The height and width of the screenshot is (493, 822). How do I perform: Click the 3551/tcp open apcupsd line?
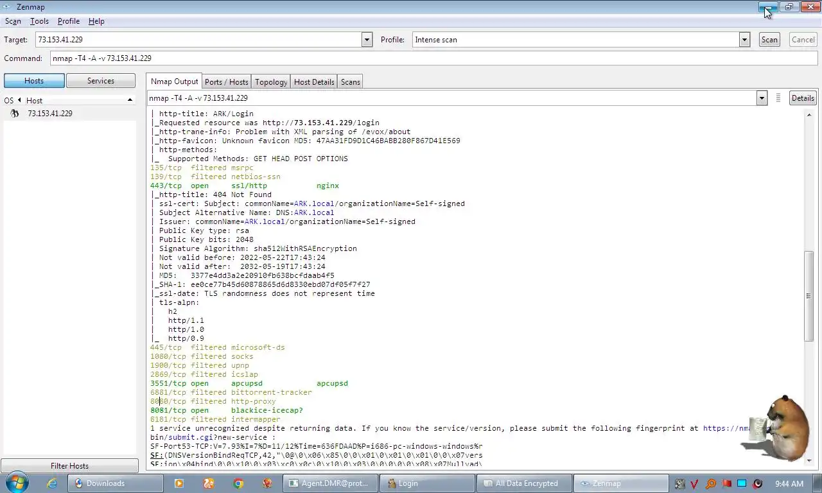(249, 383)
